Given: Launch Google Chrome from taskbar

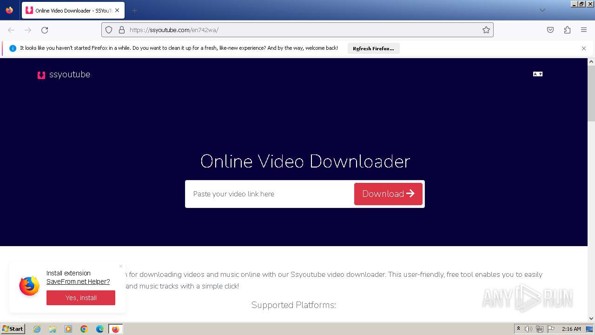Looking at the screenshot, I should [84, 329].
